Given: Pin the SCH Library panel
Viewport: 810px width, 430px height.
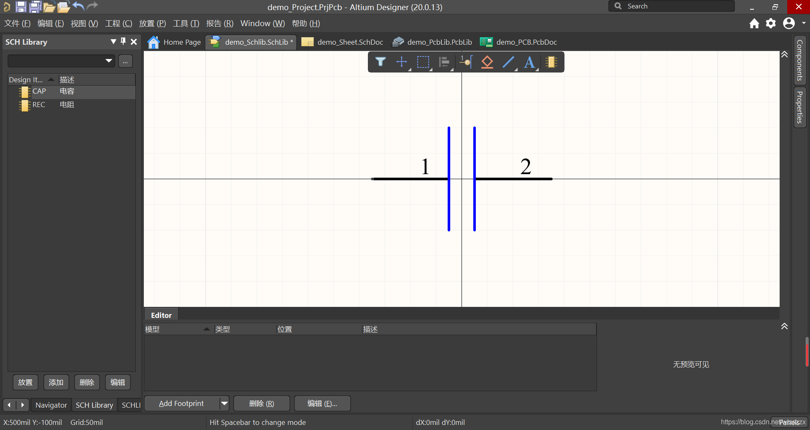Looking at the screenshot, I should point(123,41).
